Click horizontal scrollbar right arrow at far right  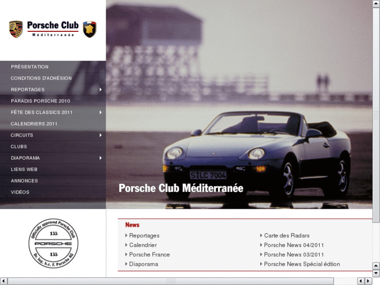pyautogui.click(x=368, y=281)
